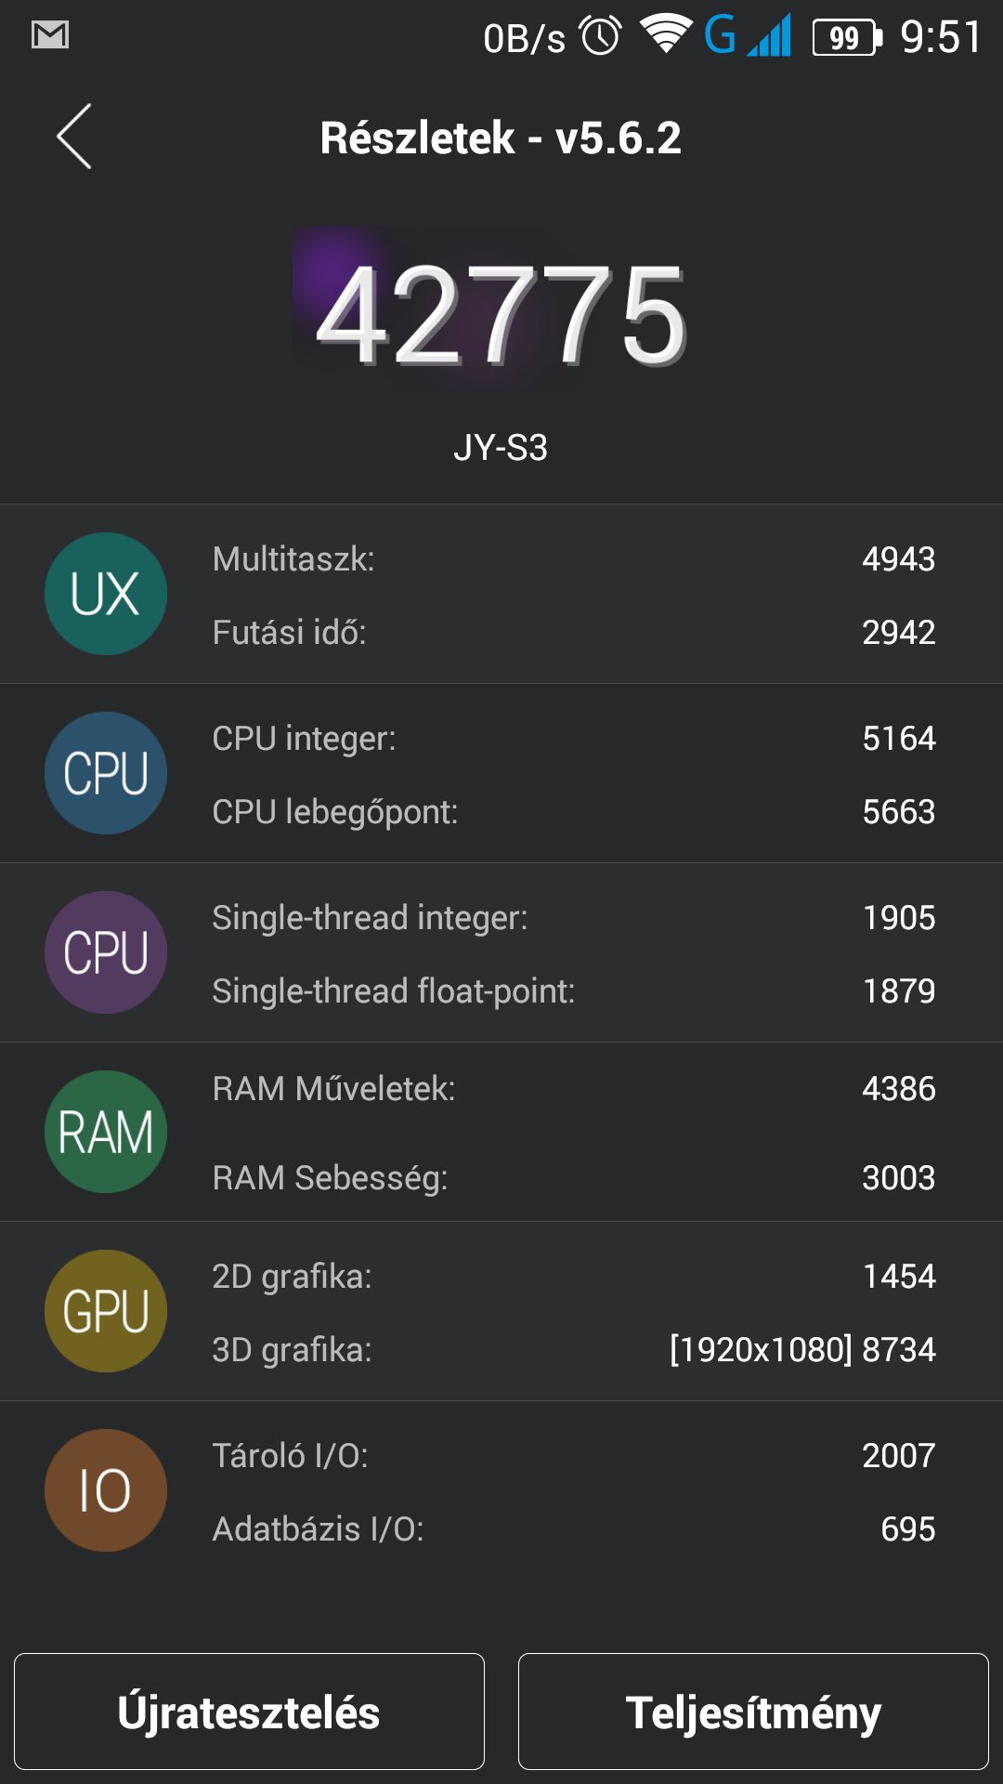Screen dimensions: 1003x1784
Task: Click the Újratesztelés button
Action: [x=249, y=1712]
